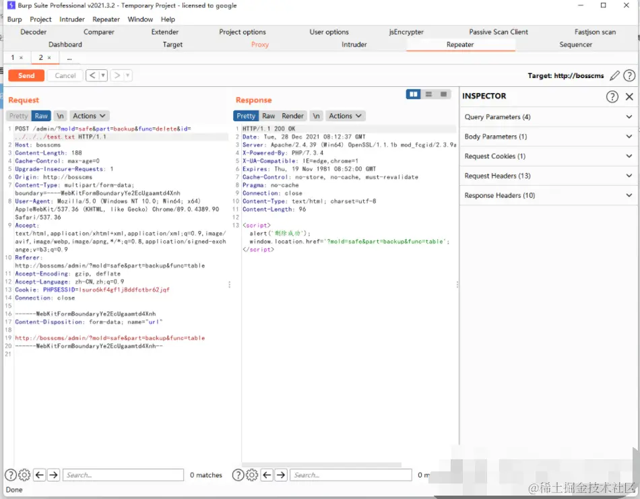Go to next history request arrow
This screenshot has width=640, height=499.
117,75
